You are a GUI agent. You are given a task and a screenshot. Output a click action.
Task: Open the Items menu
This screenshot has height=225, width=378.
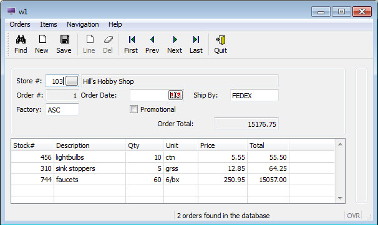pyautogui.click(x=49, y=24)
